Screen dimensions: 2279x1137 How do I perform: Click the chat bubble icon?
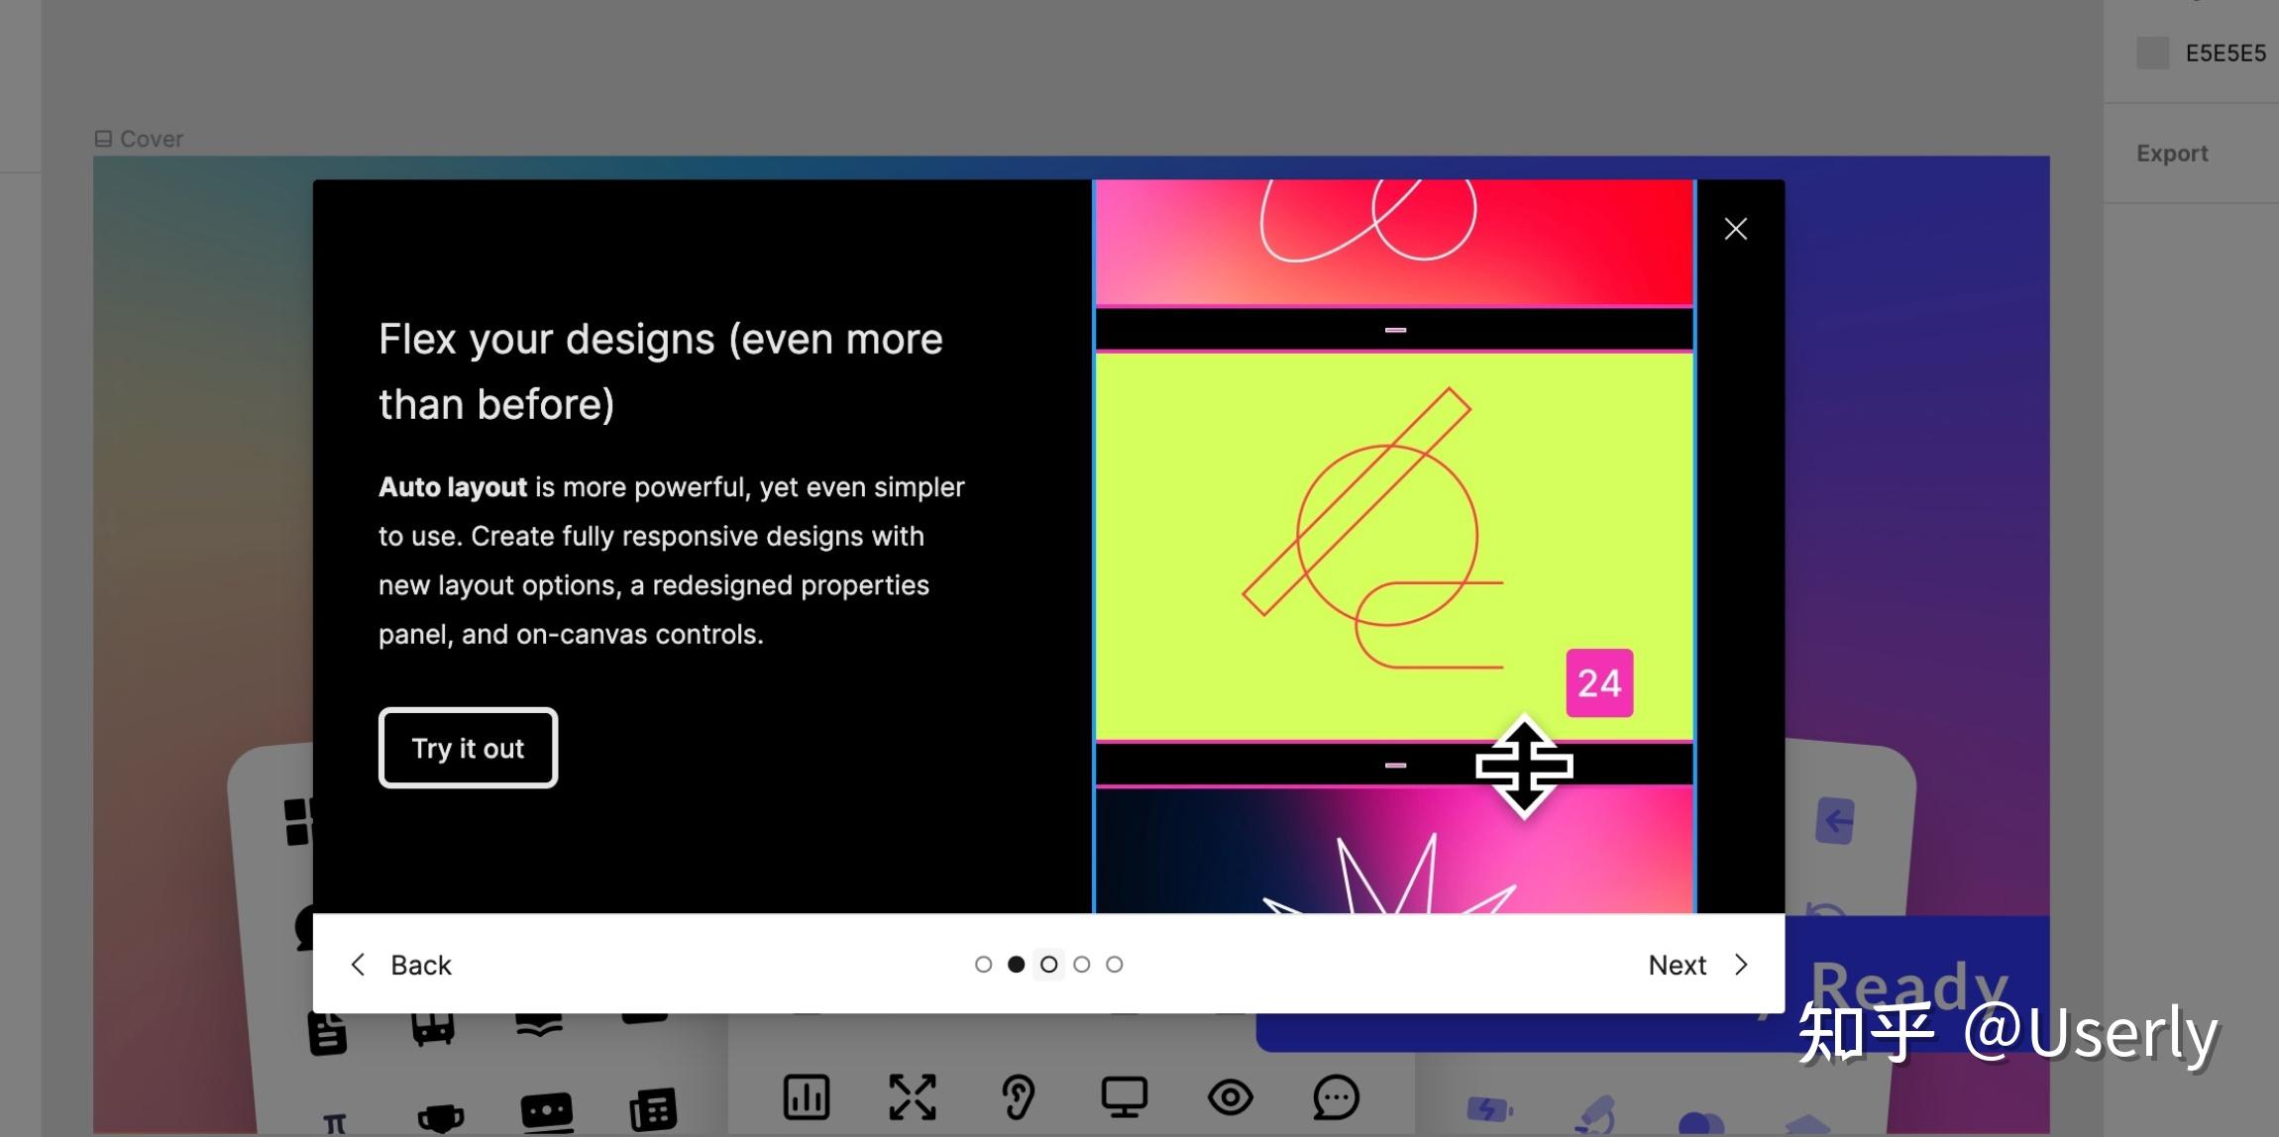click(1336, 1096)
